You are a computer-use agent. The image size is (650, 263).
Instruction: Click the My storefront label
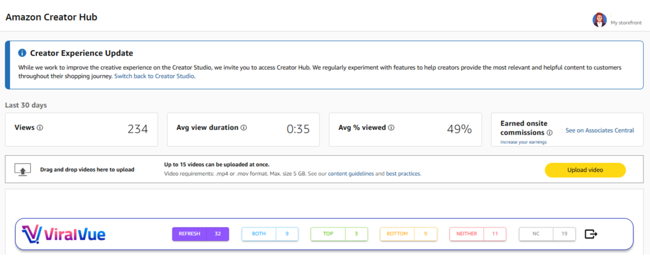point(626,23)
